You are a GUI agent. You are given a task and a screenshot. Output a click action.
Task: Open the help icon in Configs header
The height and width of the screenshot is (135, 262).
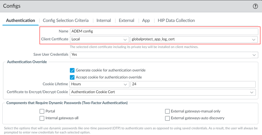click(255, 6)
